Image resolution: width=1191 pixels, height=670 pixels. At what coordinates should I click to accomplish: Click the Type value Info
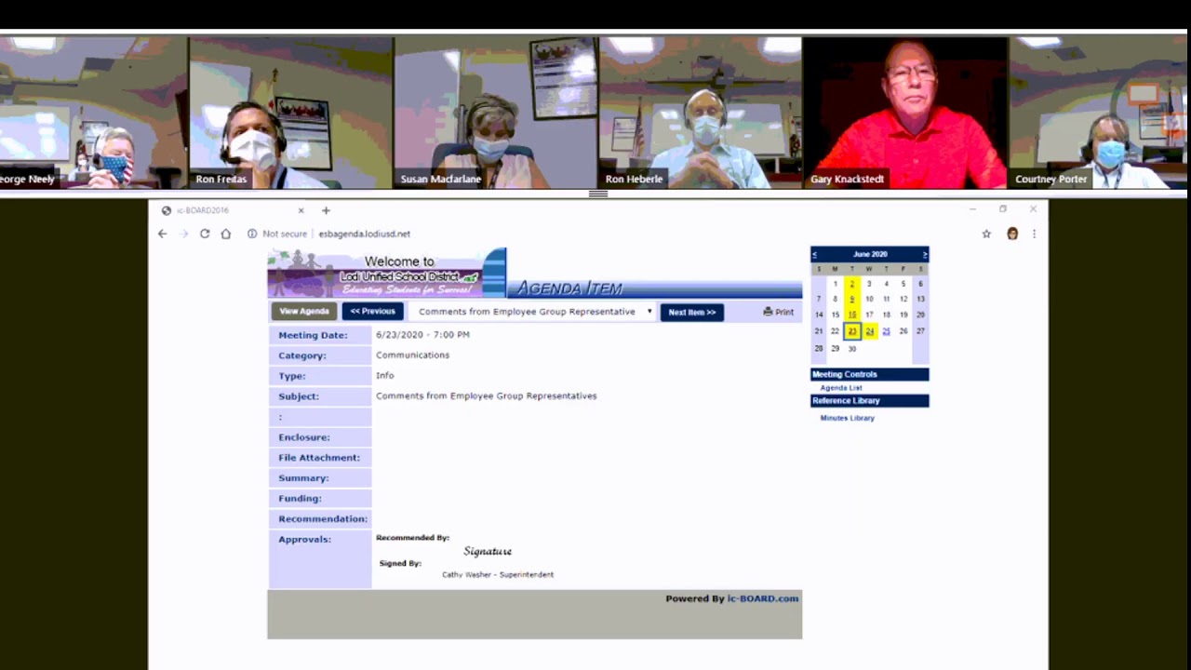(x=384, y=376)
